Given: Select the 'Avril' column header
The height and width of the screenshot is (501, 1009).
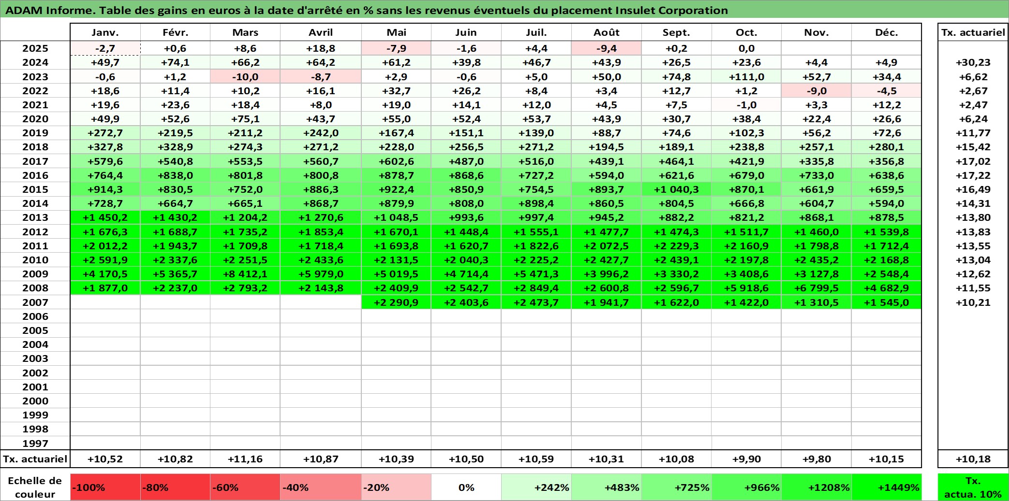Looking at the screenshot, I should [321, 32].
